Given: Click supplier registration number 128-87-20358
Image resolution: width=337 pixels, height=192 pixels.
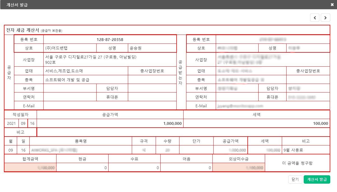Looking at the screenshot, I should [x=110, y=40].
